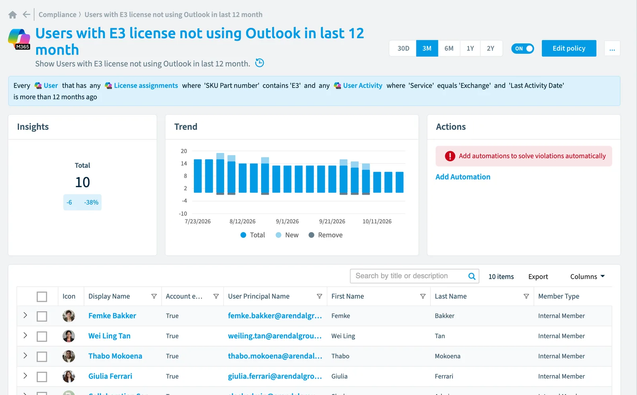
Task: Open the policy history clock icon
Action: [x=260, y=63]
